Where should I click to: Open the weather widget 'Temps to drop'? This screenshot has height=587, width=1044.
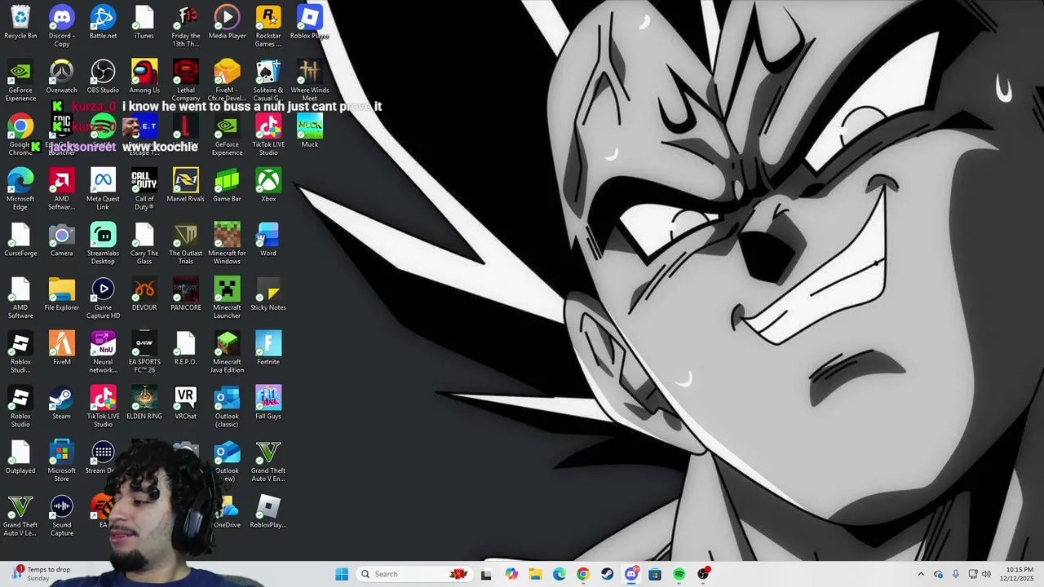39,574
